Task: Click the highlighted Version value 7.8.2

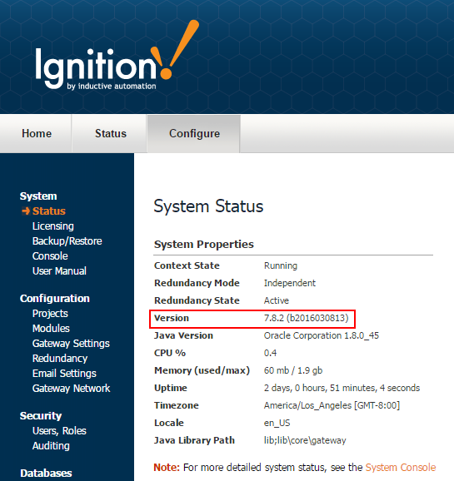Action: click(x=307, y=318)
